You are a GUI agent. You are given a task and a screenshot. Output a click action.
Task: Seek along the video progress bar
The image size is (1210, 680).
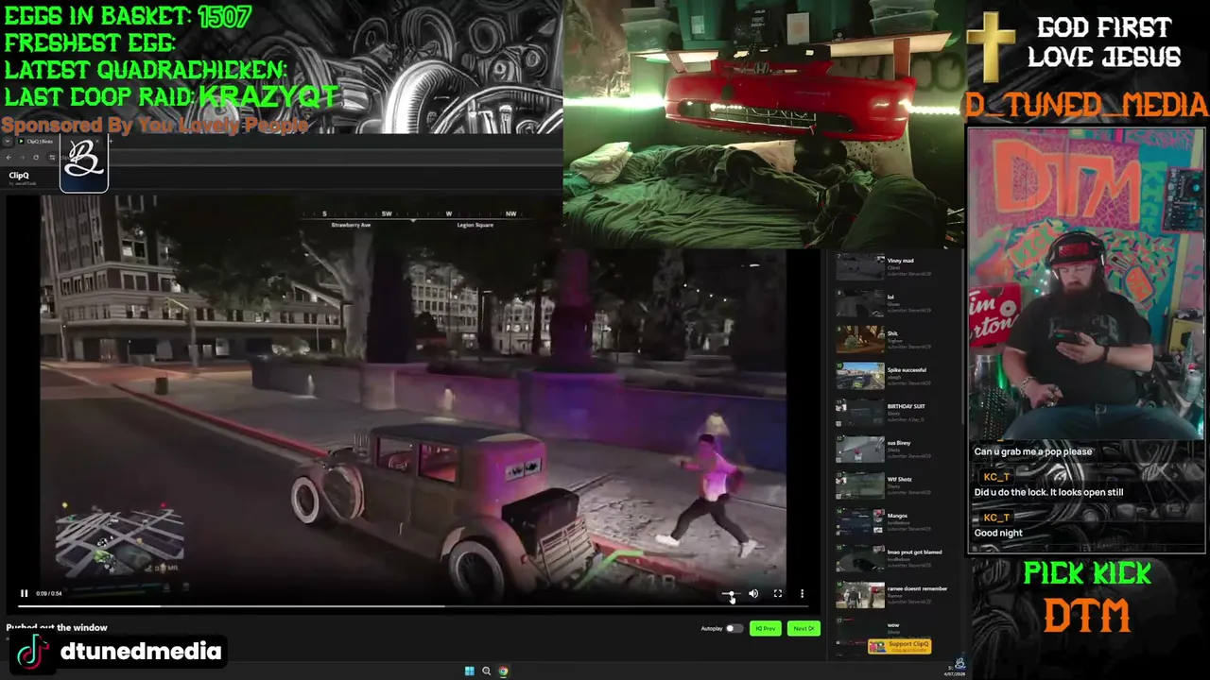coord(412,606)
